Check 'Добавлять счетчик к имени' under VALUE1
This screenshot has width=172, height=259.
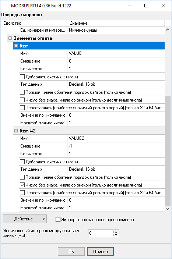click(22, 77)
